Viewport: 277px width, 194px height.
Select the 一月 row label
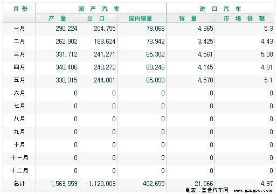[x=19, y=29]
